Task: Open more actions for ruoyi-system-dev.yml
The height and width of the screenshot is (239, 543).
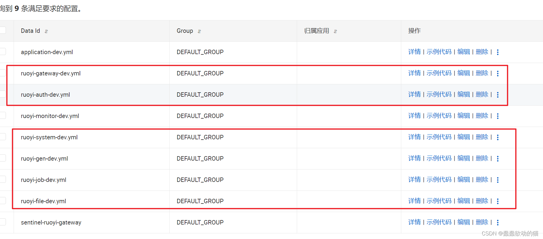Action: 498,137
